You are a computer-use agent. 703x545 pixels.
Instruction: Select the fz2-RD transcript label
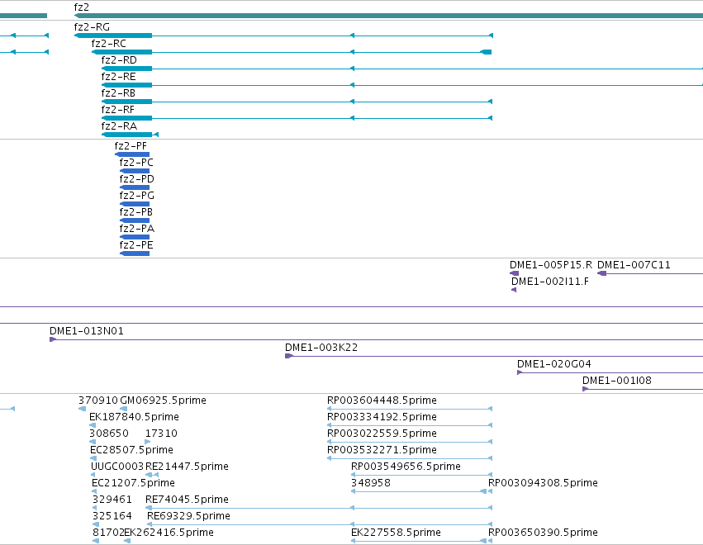(x=119, y=60)
